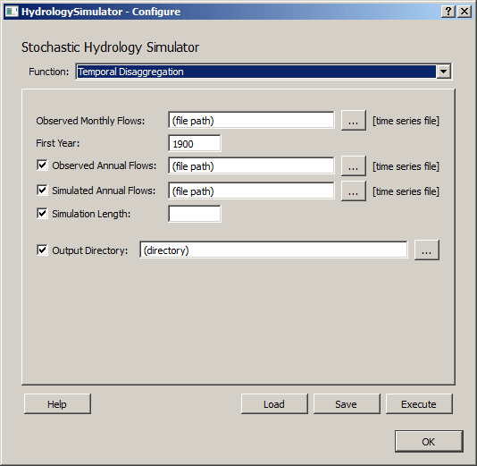The height and width of the screenshot is (466, 477).
Task: Browse for Observed Annual Flows file
Action: click(x=353, y=166)
